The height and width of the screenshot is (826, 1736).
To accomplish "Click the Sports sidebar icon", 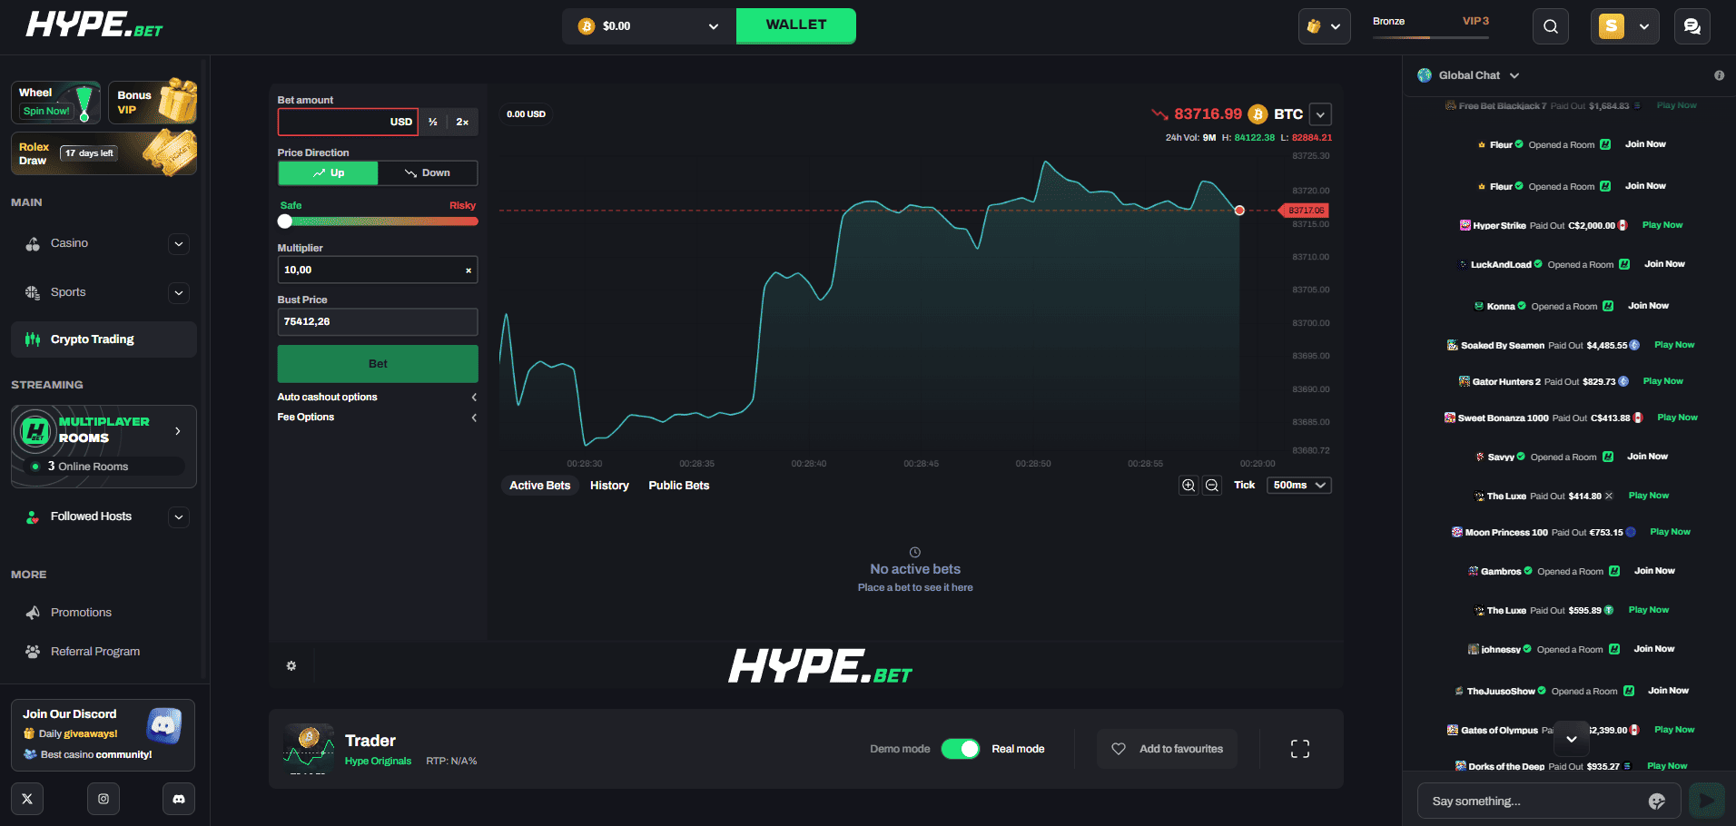I will pyautogui.click(x=33, y=292).
